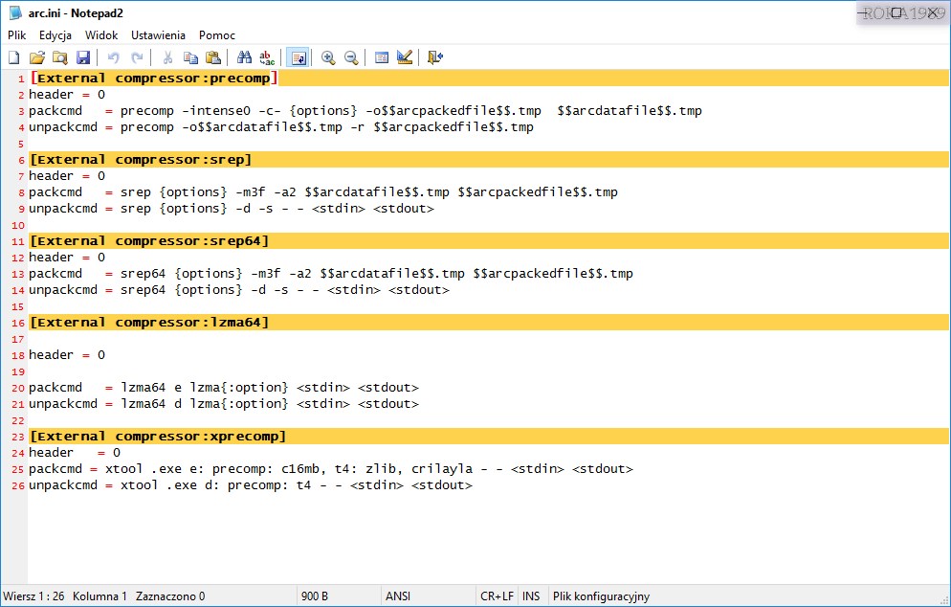Viewport: 951px width, 607px height.
Task: Switch the ANSI encoding indicator
Action: pos(398,596)
